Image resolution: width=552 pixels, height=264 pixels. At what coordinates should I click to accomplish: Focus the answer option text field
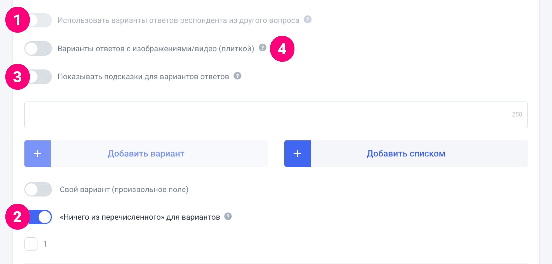[267, 115]
